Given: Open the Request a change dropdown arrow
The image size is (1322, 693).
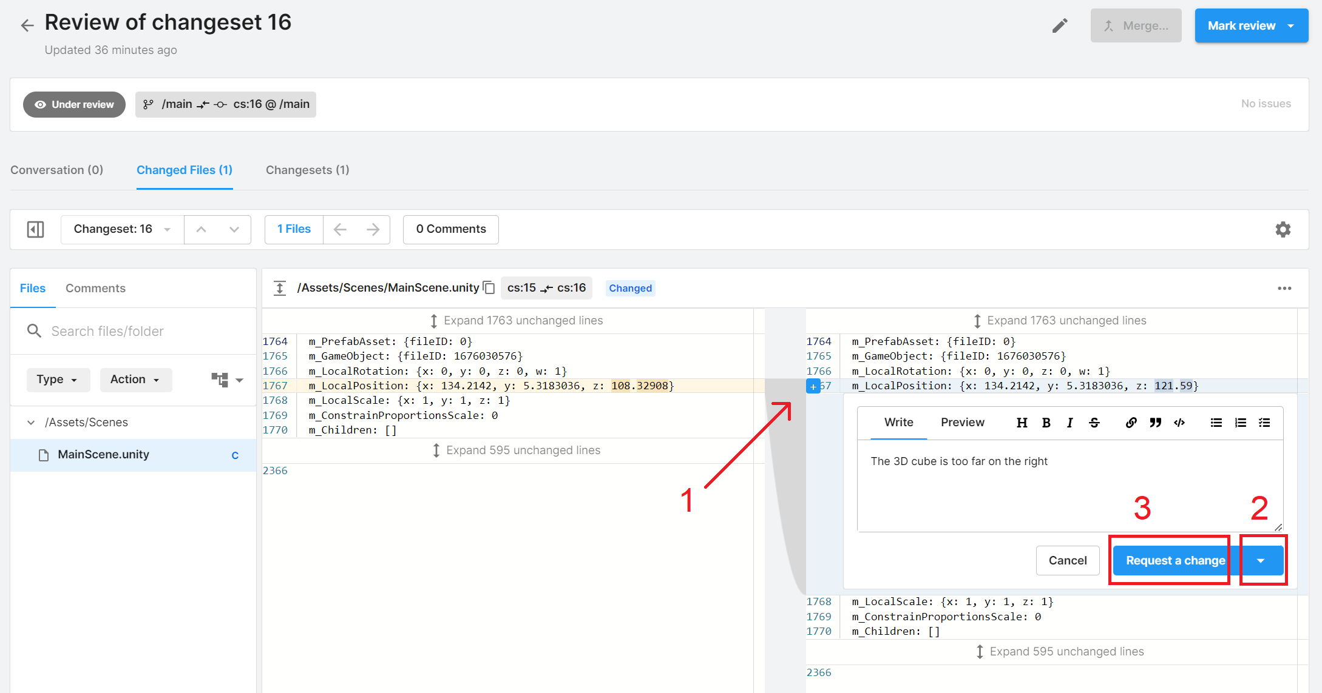Looking at the screenshot, I should click(1261, 561).
